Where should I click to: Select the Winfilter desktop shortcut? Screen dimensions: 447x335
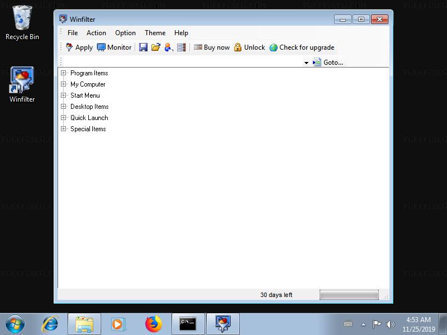pos(22,85)
